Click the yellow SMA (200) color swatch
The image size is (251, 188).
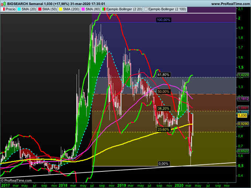click(x=61, y=9)
